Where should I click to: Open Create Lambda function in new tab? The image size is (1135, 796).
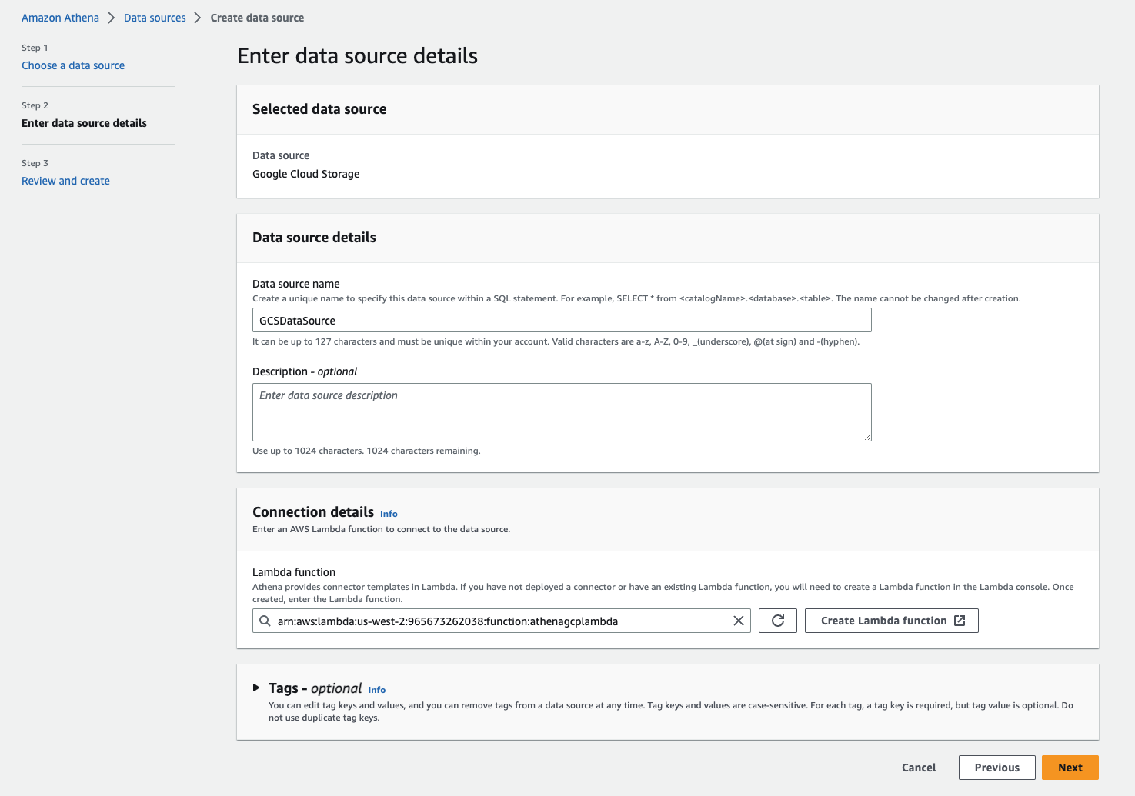(892, 621)
